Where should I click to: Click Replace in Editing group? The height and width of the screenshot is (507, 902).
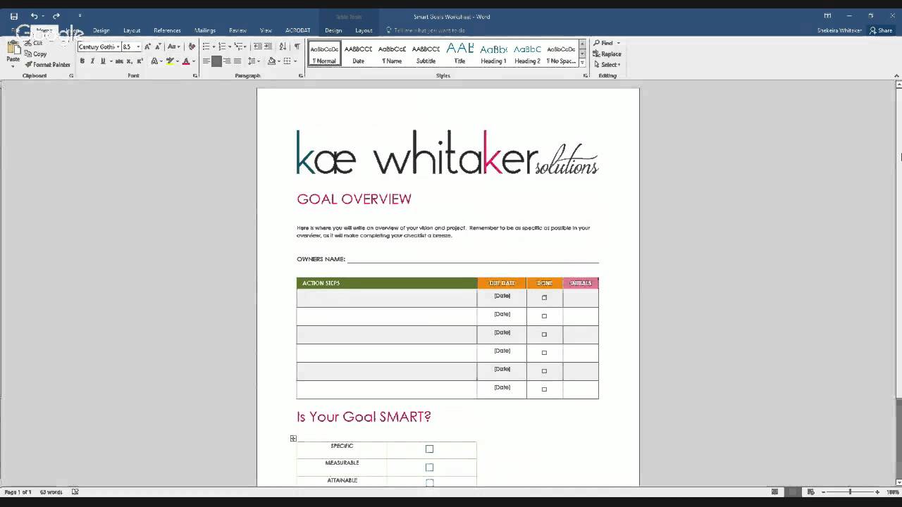[x=607, y=54]
